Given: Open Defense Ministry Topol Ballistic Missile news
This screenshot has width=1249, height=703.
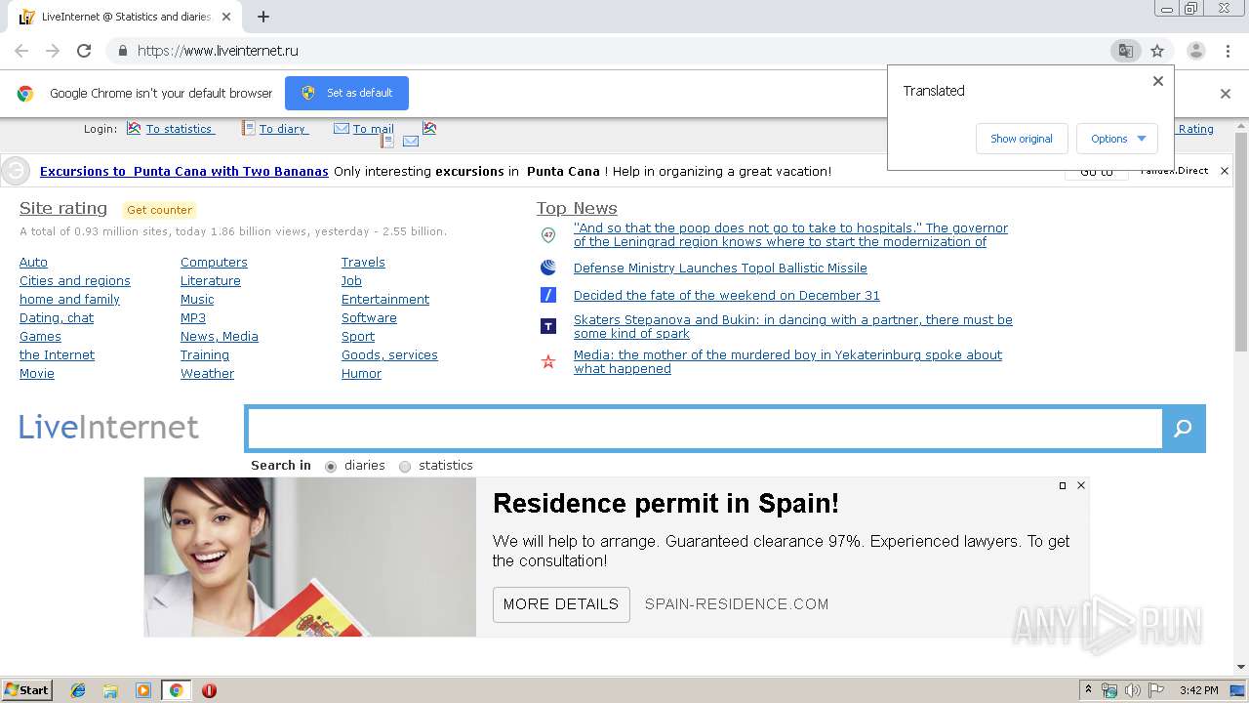Looking at the screenshot, I should 720,269.
